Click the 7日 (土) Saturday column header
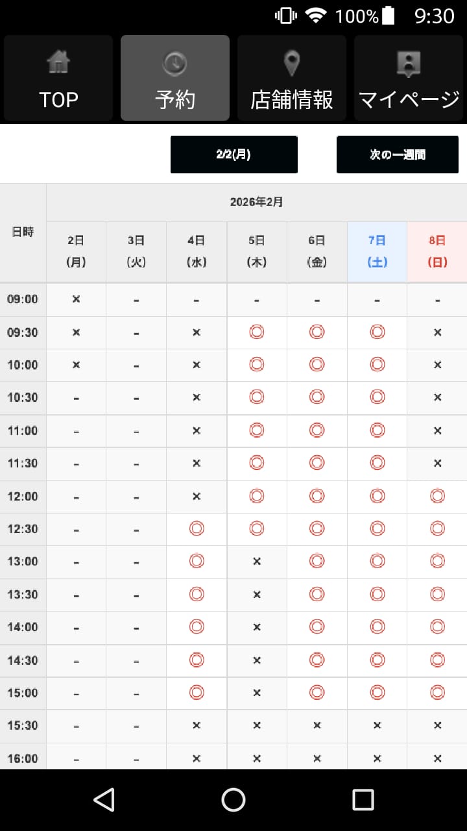Screen dimensions: 467x831 (x=377, y=251)
